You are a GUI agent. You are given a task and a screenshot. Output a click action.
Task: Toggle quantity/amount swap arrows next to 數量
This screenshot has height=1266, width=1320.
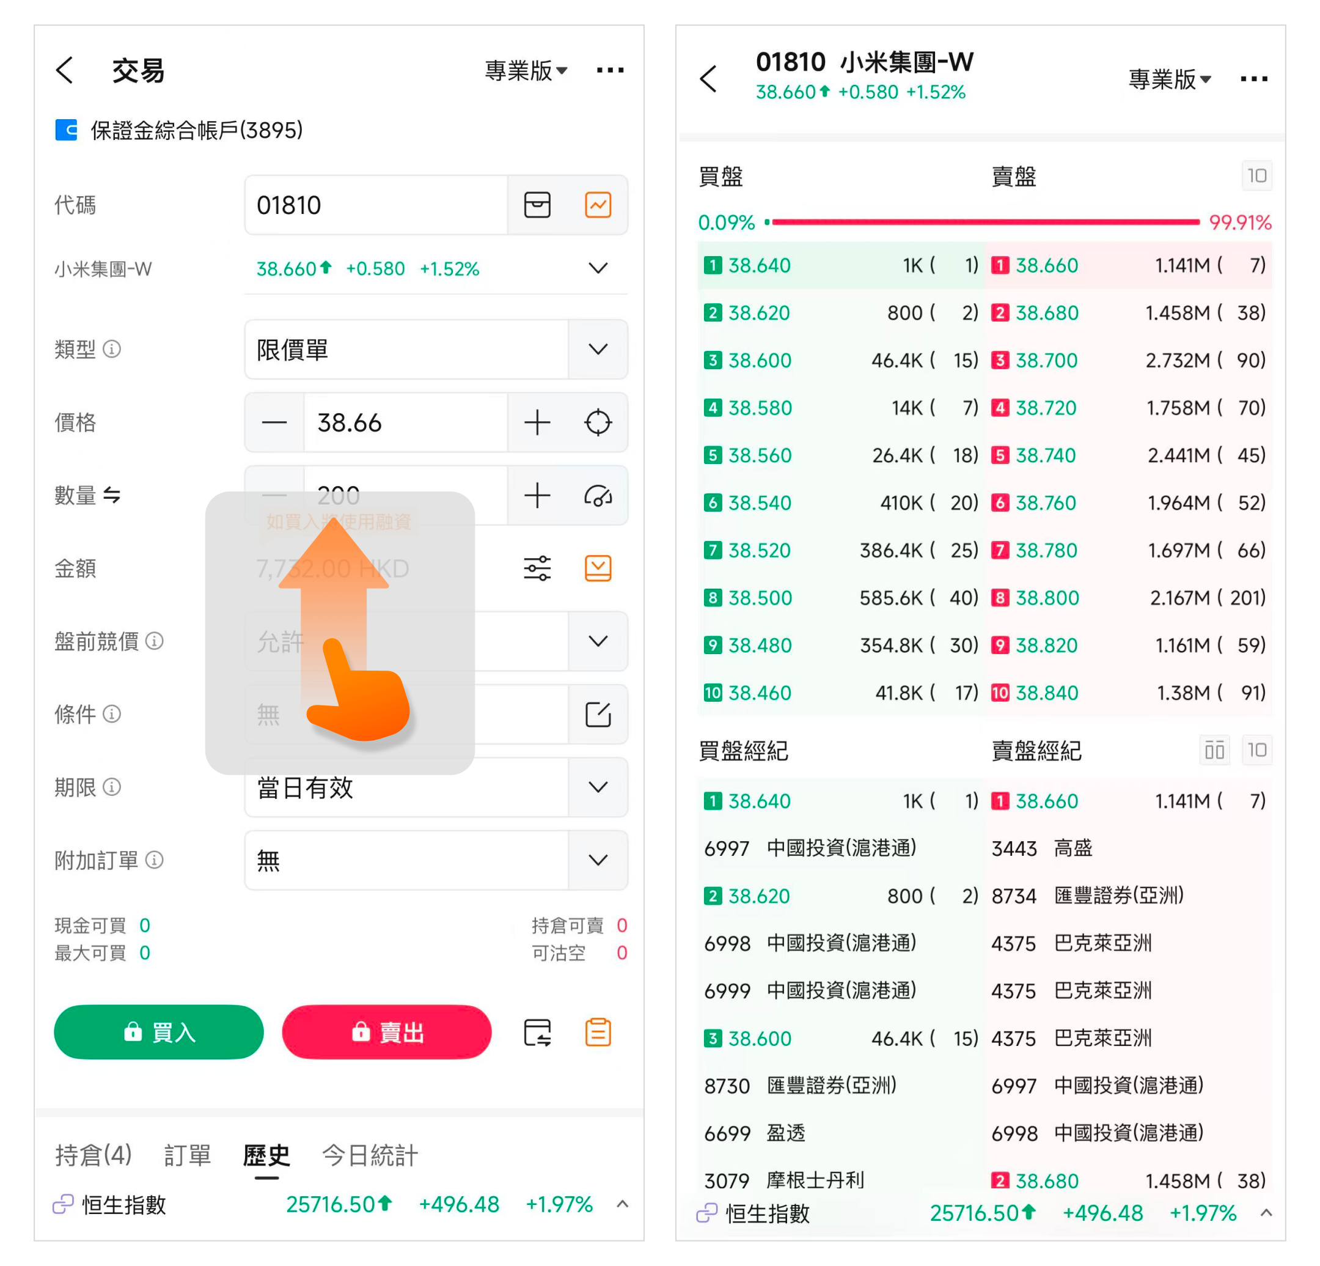[112, 496]
